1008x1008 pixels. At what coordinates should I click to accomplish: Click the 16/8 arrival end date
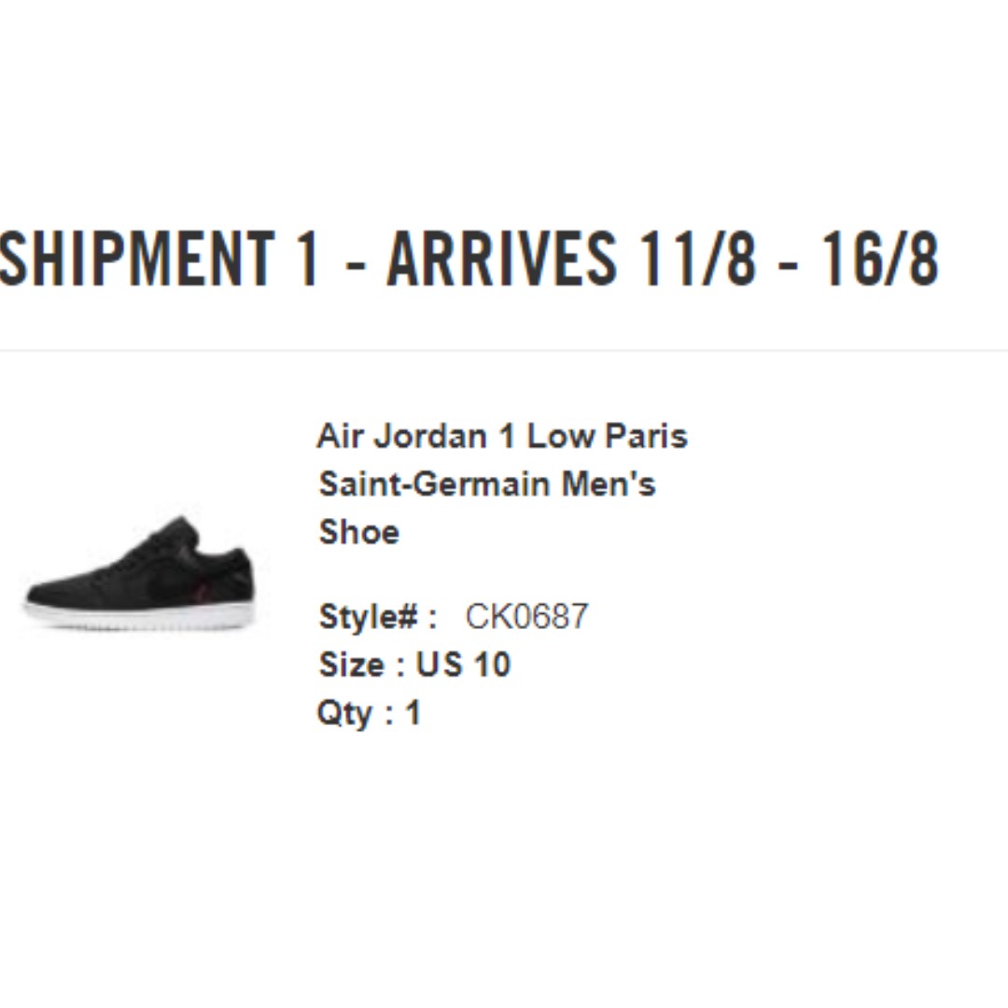881,259
